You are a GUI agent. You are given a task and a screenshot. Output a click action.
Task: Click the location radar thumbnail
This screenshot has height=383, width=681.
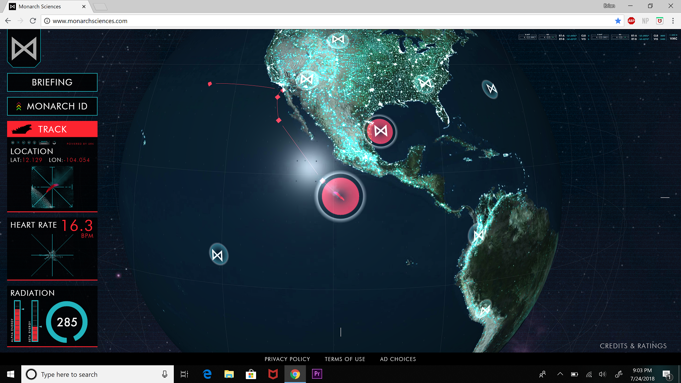click(52, 187)
